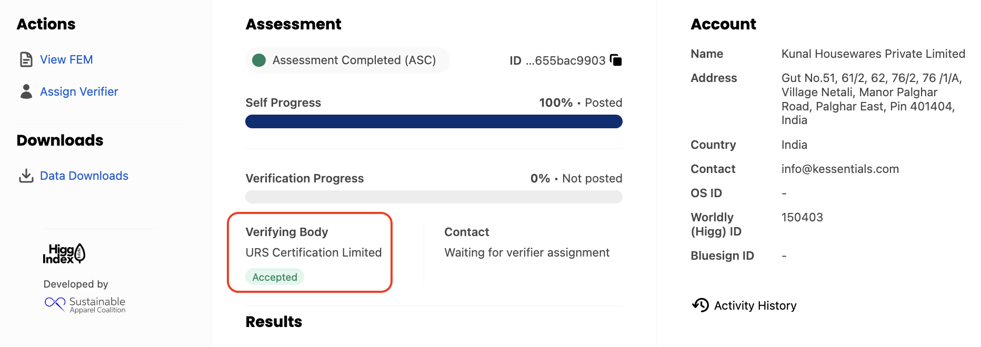Copy the assessment ID using copy icon

point(616,60)
